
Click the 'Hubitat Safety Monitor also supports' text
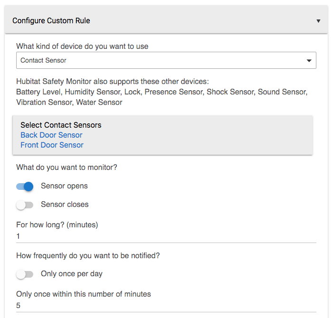pos(113,82)
